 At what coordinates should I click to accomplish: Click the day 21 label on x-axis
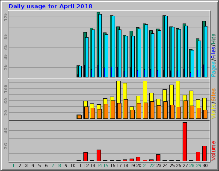pyautogui.click(x=145, y=165)
